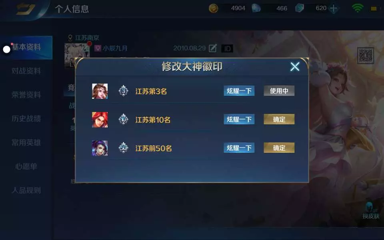The height and width of the screenshot is (240, 384).
Task: Click 炫耀一下 for 江苏第3名
Action: tap(239, 91)
